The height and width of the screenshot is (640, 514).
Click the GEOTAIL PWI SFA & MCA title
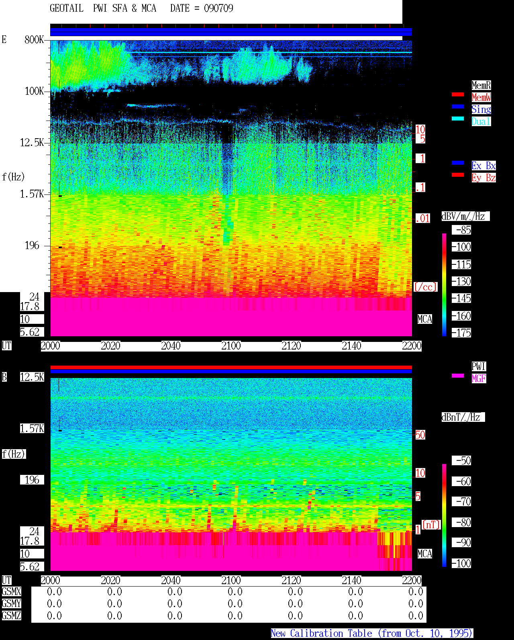tap(103, 8)
